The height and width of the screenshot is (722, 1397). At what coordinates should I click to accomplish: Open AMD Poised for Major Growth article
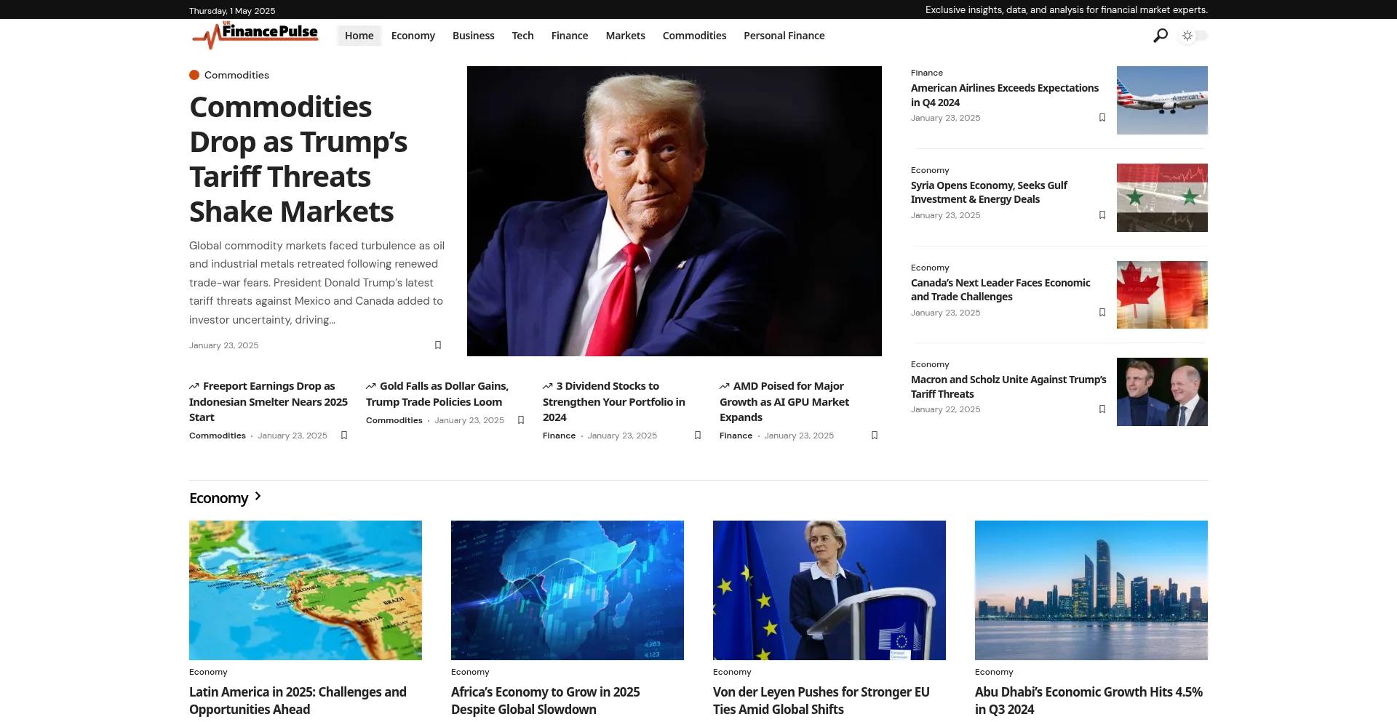click(784, 402)
